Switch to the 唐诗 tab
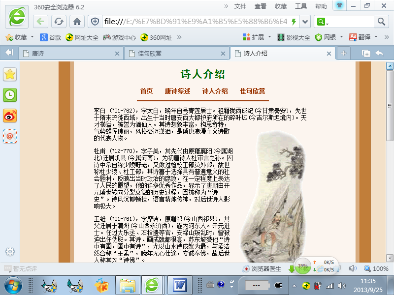The height and width of the screenshot is (295, 394). click(x=69, y=53)
